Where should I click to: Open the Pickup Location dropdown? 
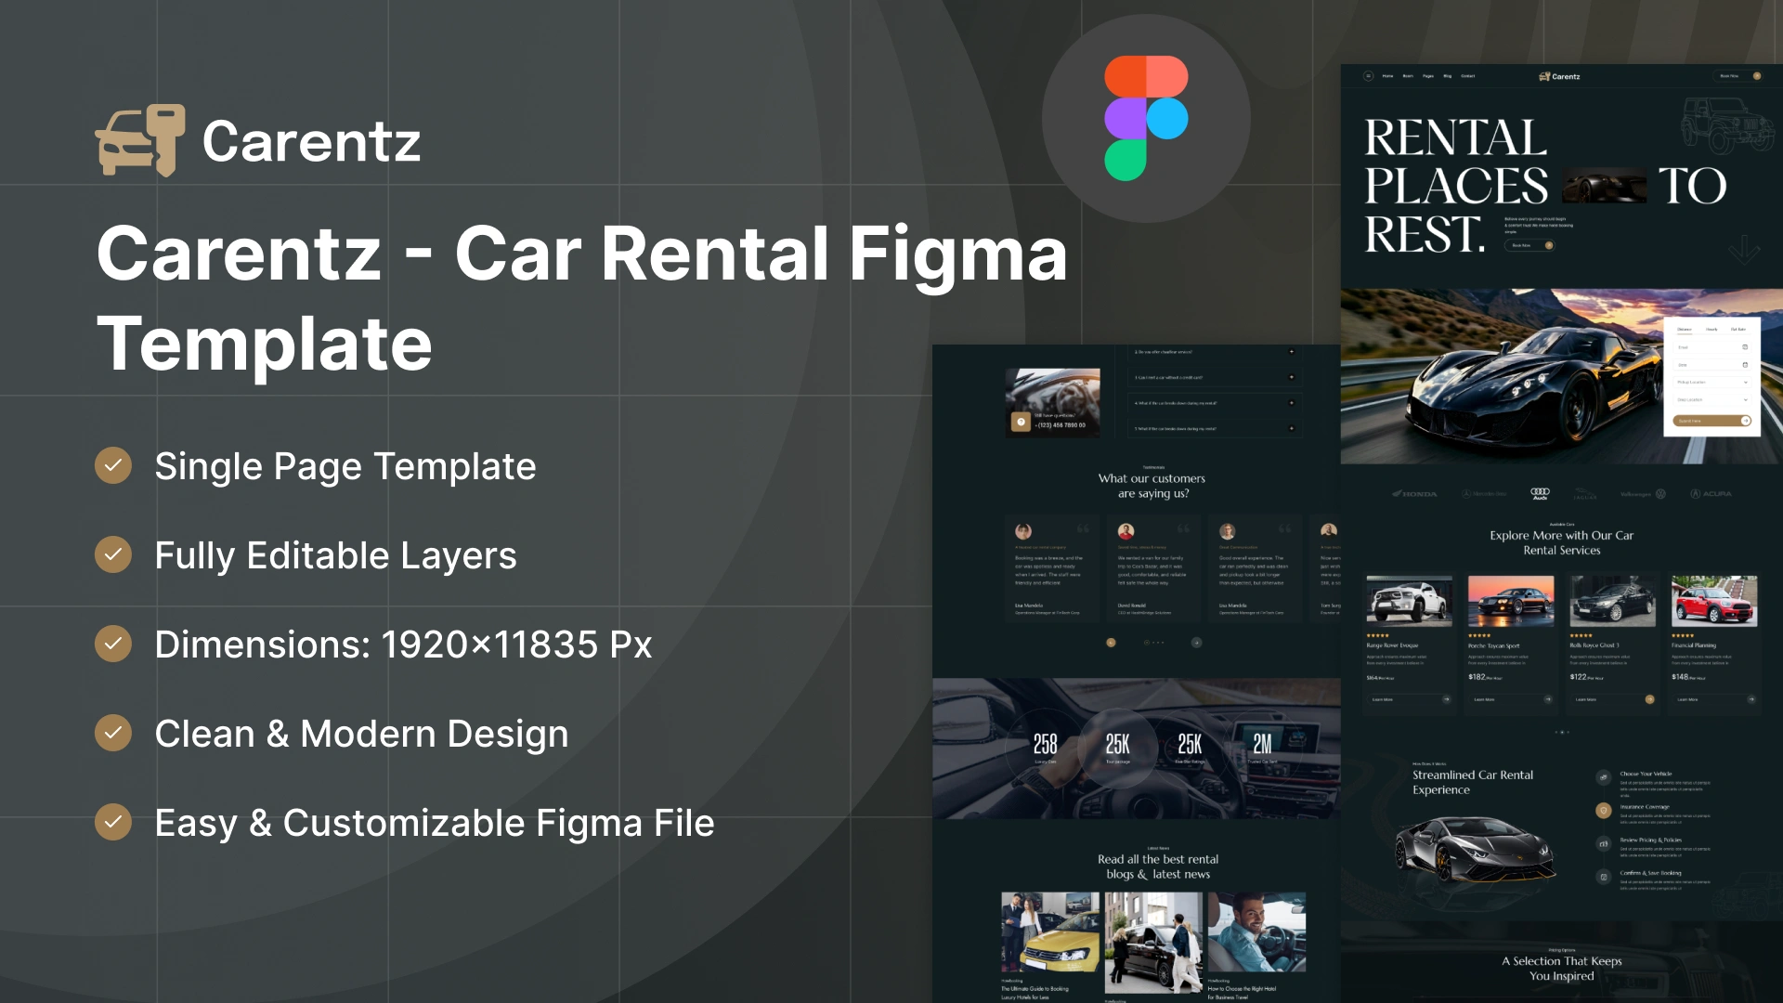(x=1711, y=382)
